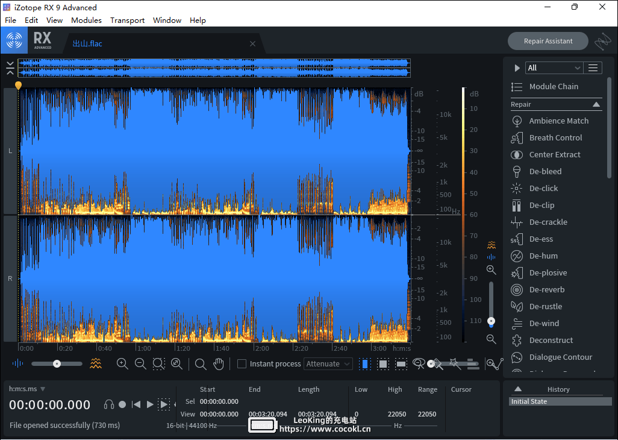Open the Ambience Match module
Screen dimensions: 618x440
pos(550,121)
